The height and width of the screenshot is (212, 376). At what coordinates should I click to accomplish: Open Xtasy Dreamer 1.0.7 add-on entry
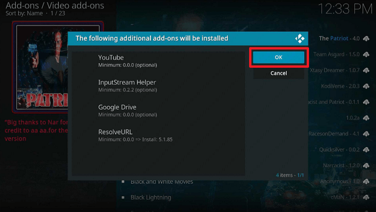click(x=334, y=70)
